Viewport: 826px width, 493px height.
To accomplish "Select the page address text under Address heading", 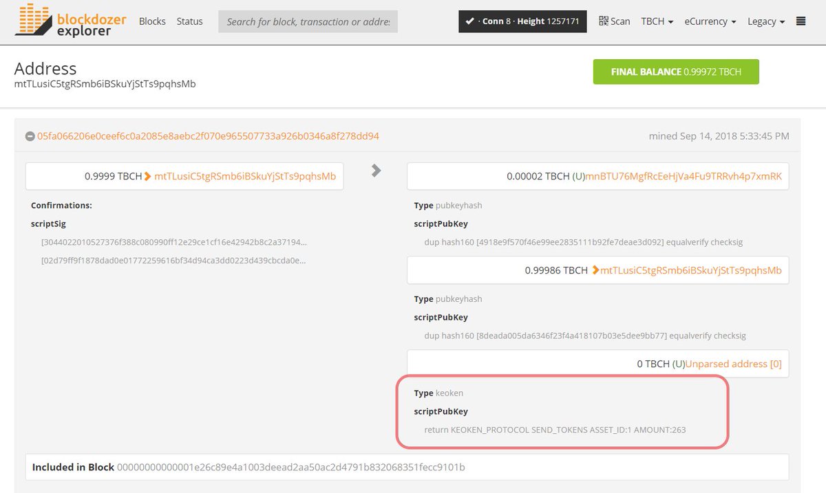I will tap(105, 84).
